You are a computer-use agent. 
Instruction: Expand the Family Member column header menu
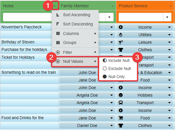click(113, 6)
